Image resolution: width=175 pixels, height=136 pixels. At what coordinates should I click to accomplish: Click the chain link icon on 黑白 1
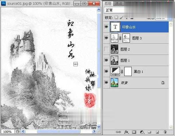(x=122, y=71)
